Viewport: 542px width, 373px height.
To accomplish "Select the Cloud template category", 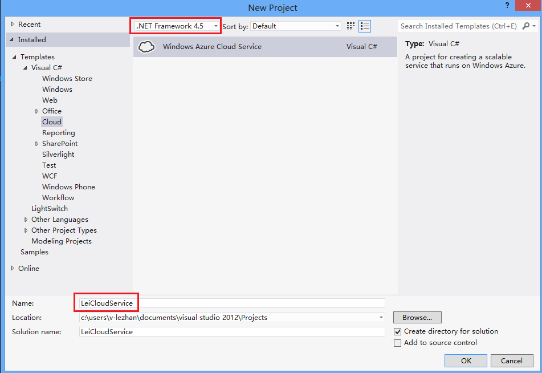I will coord(51,122).
